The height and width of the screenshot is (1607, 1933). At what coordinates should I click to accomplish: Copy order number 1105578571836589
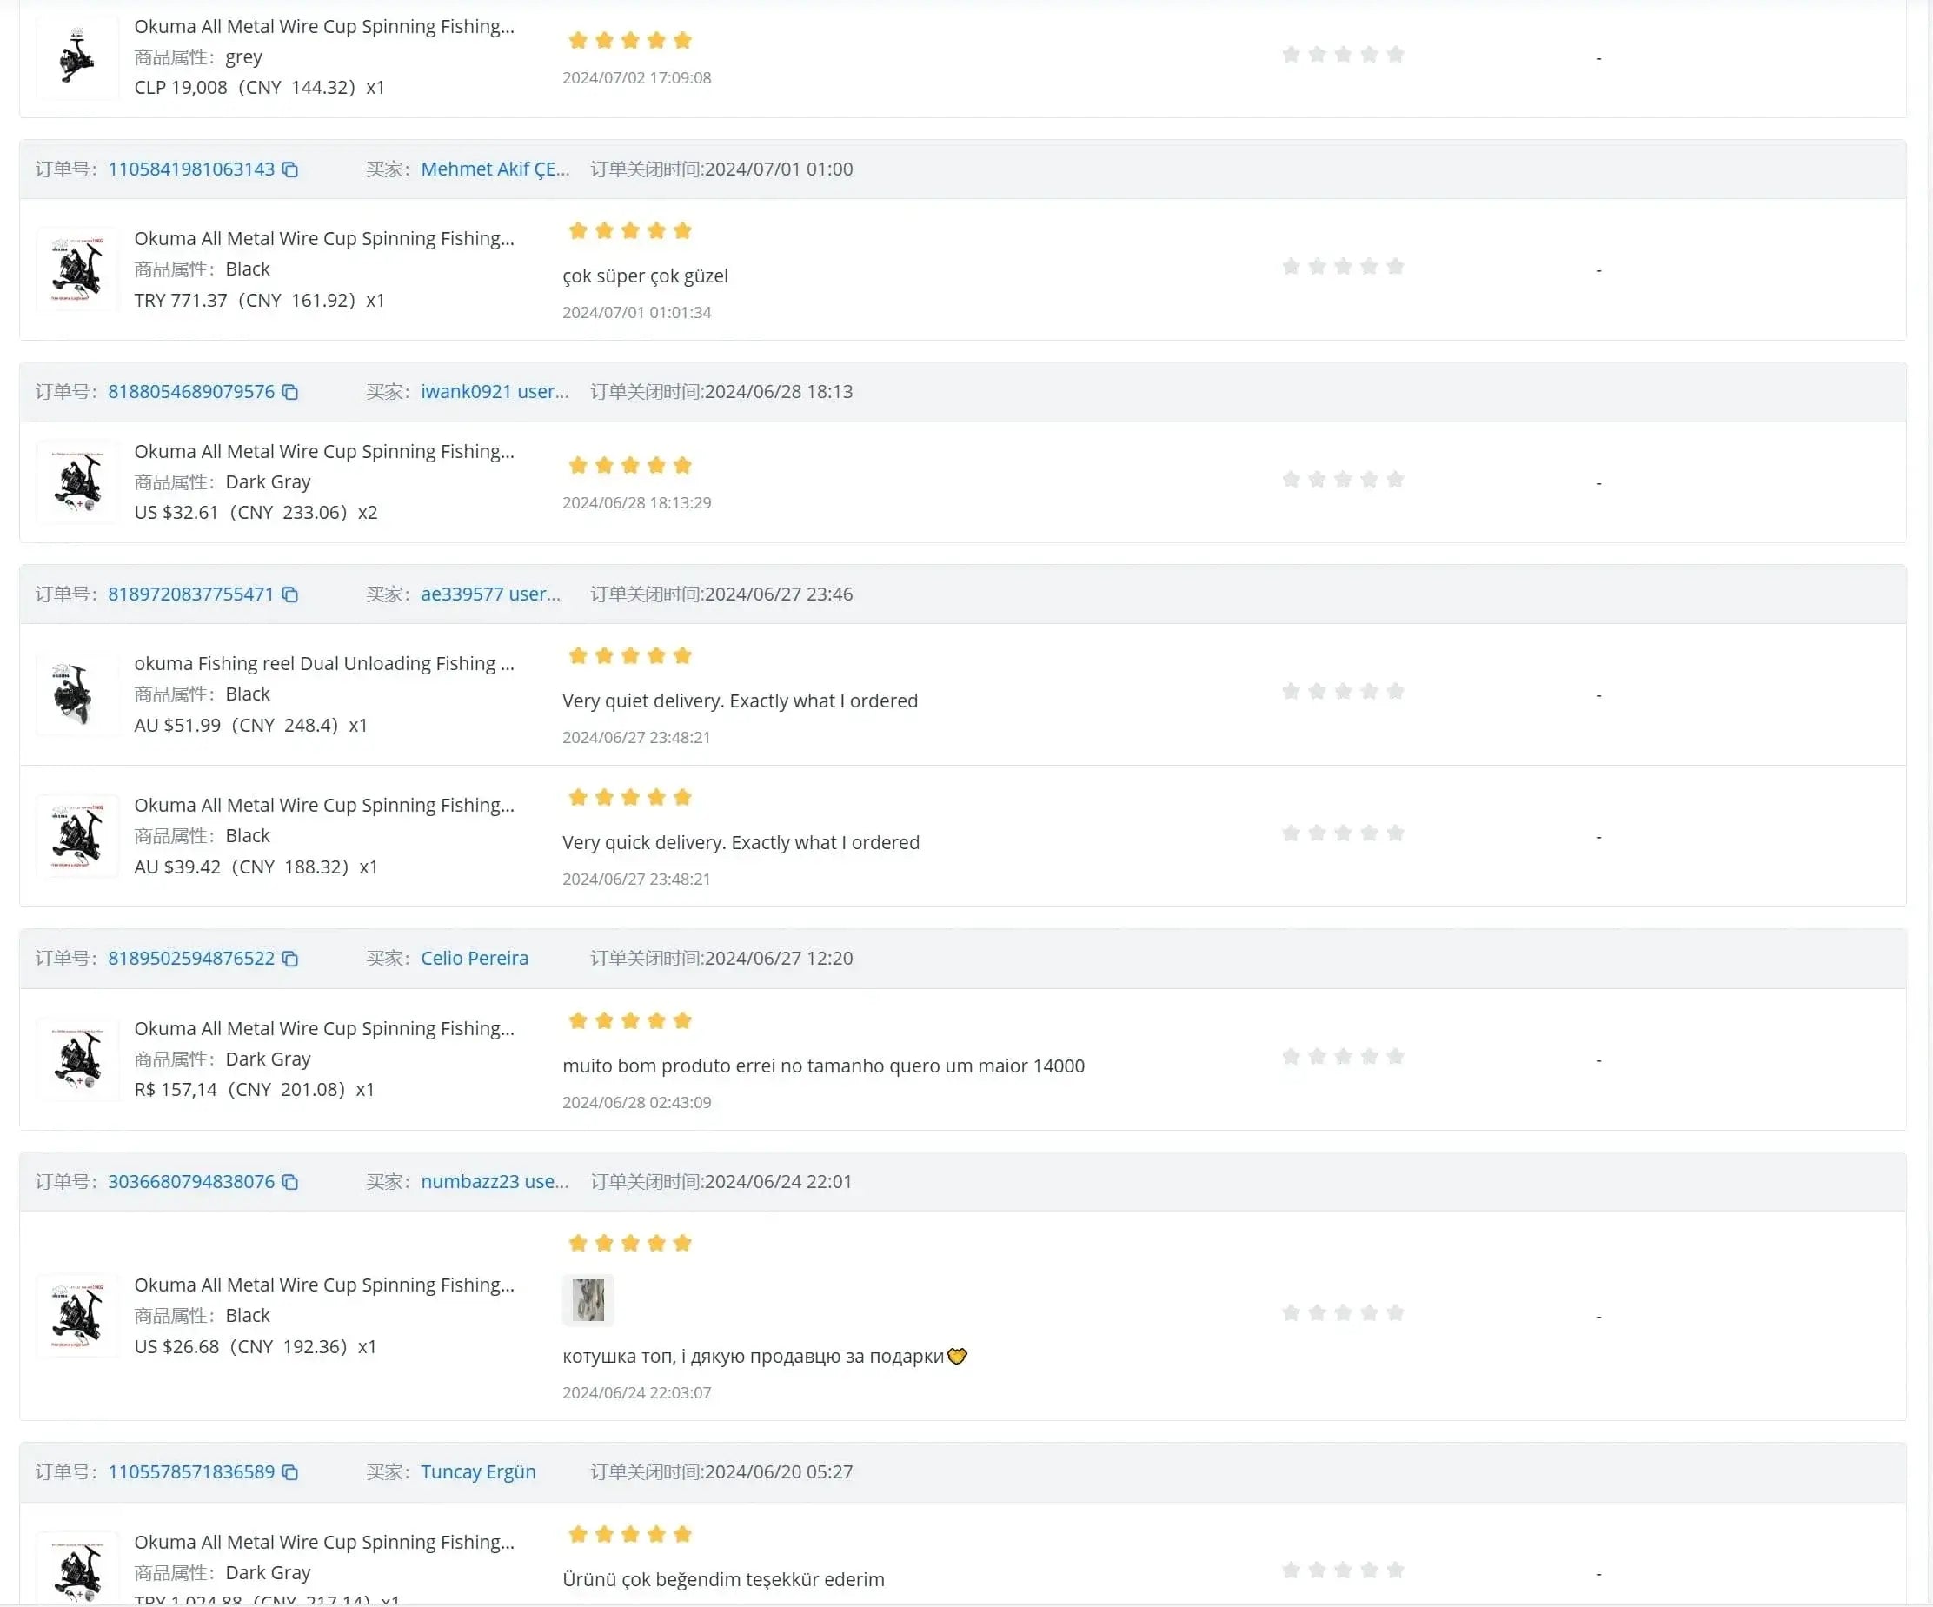[x=290, y=1472]
